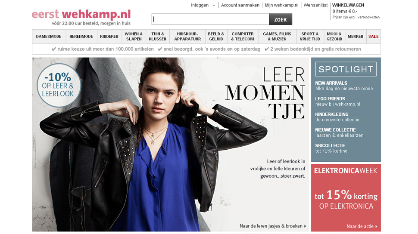
Task: Click the ZOEK search button
Action: [281, 19]
